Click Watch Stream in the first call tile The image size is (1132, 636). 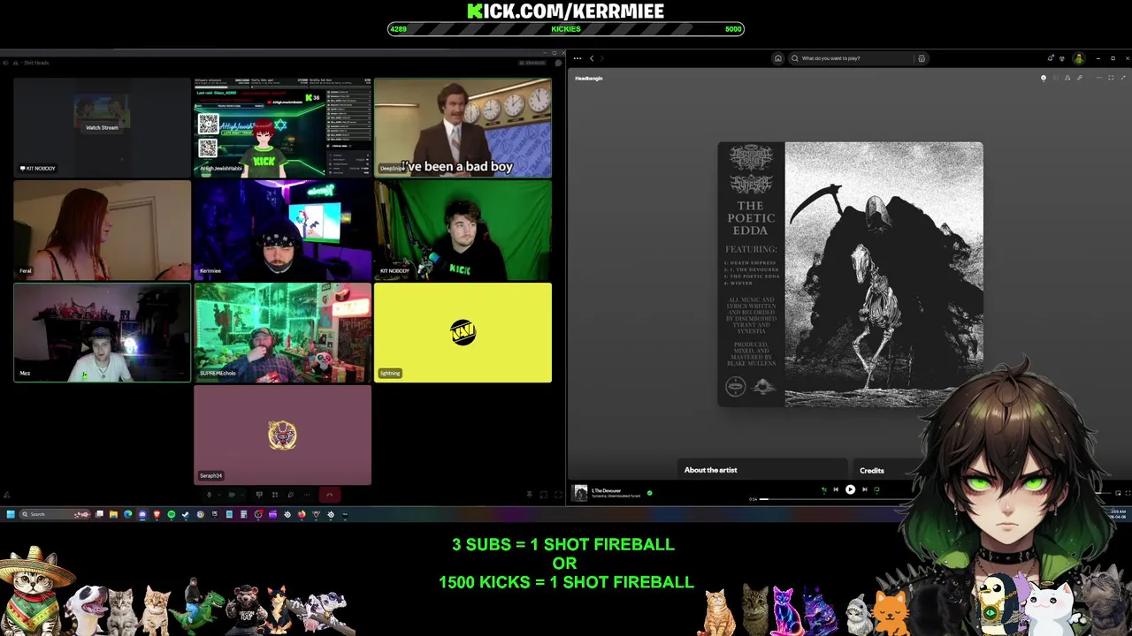(x=102, y=127)
